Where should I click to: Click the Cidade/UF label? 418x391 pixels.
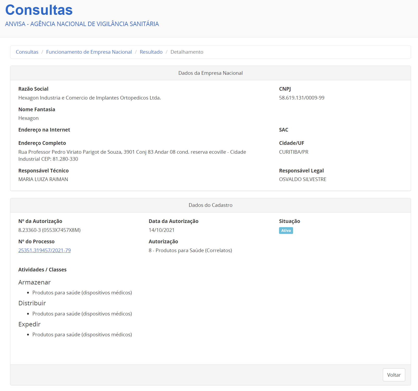292,143
